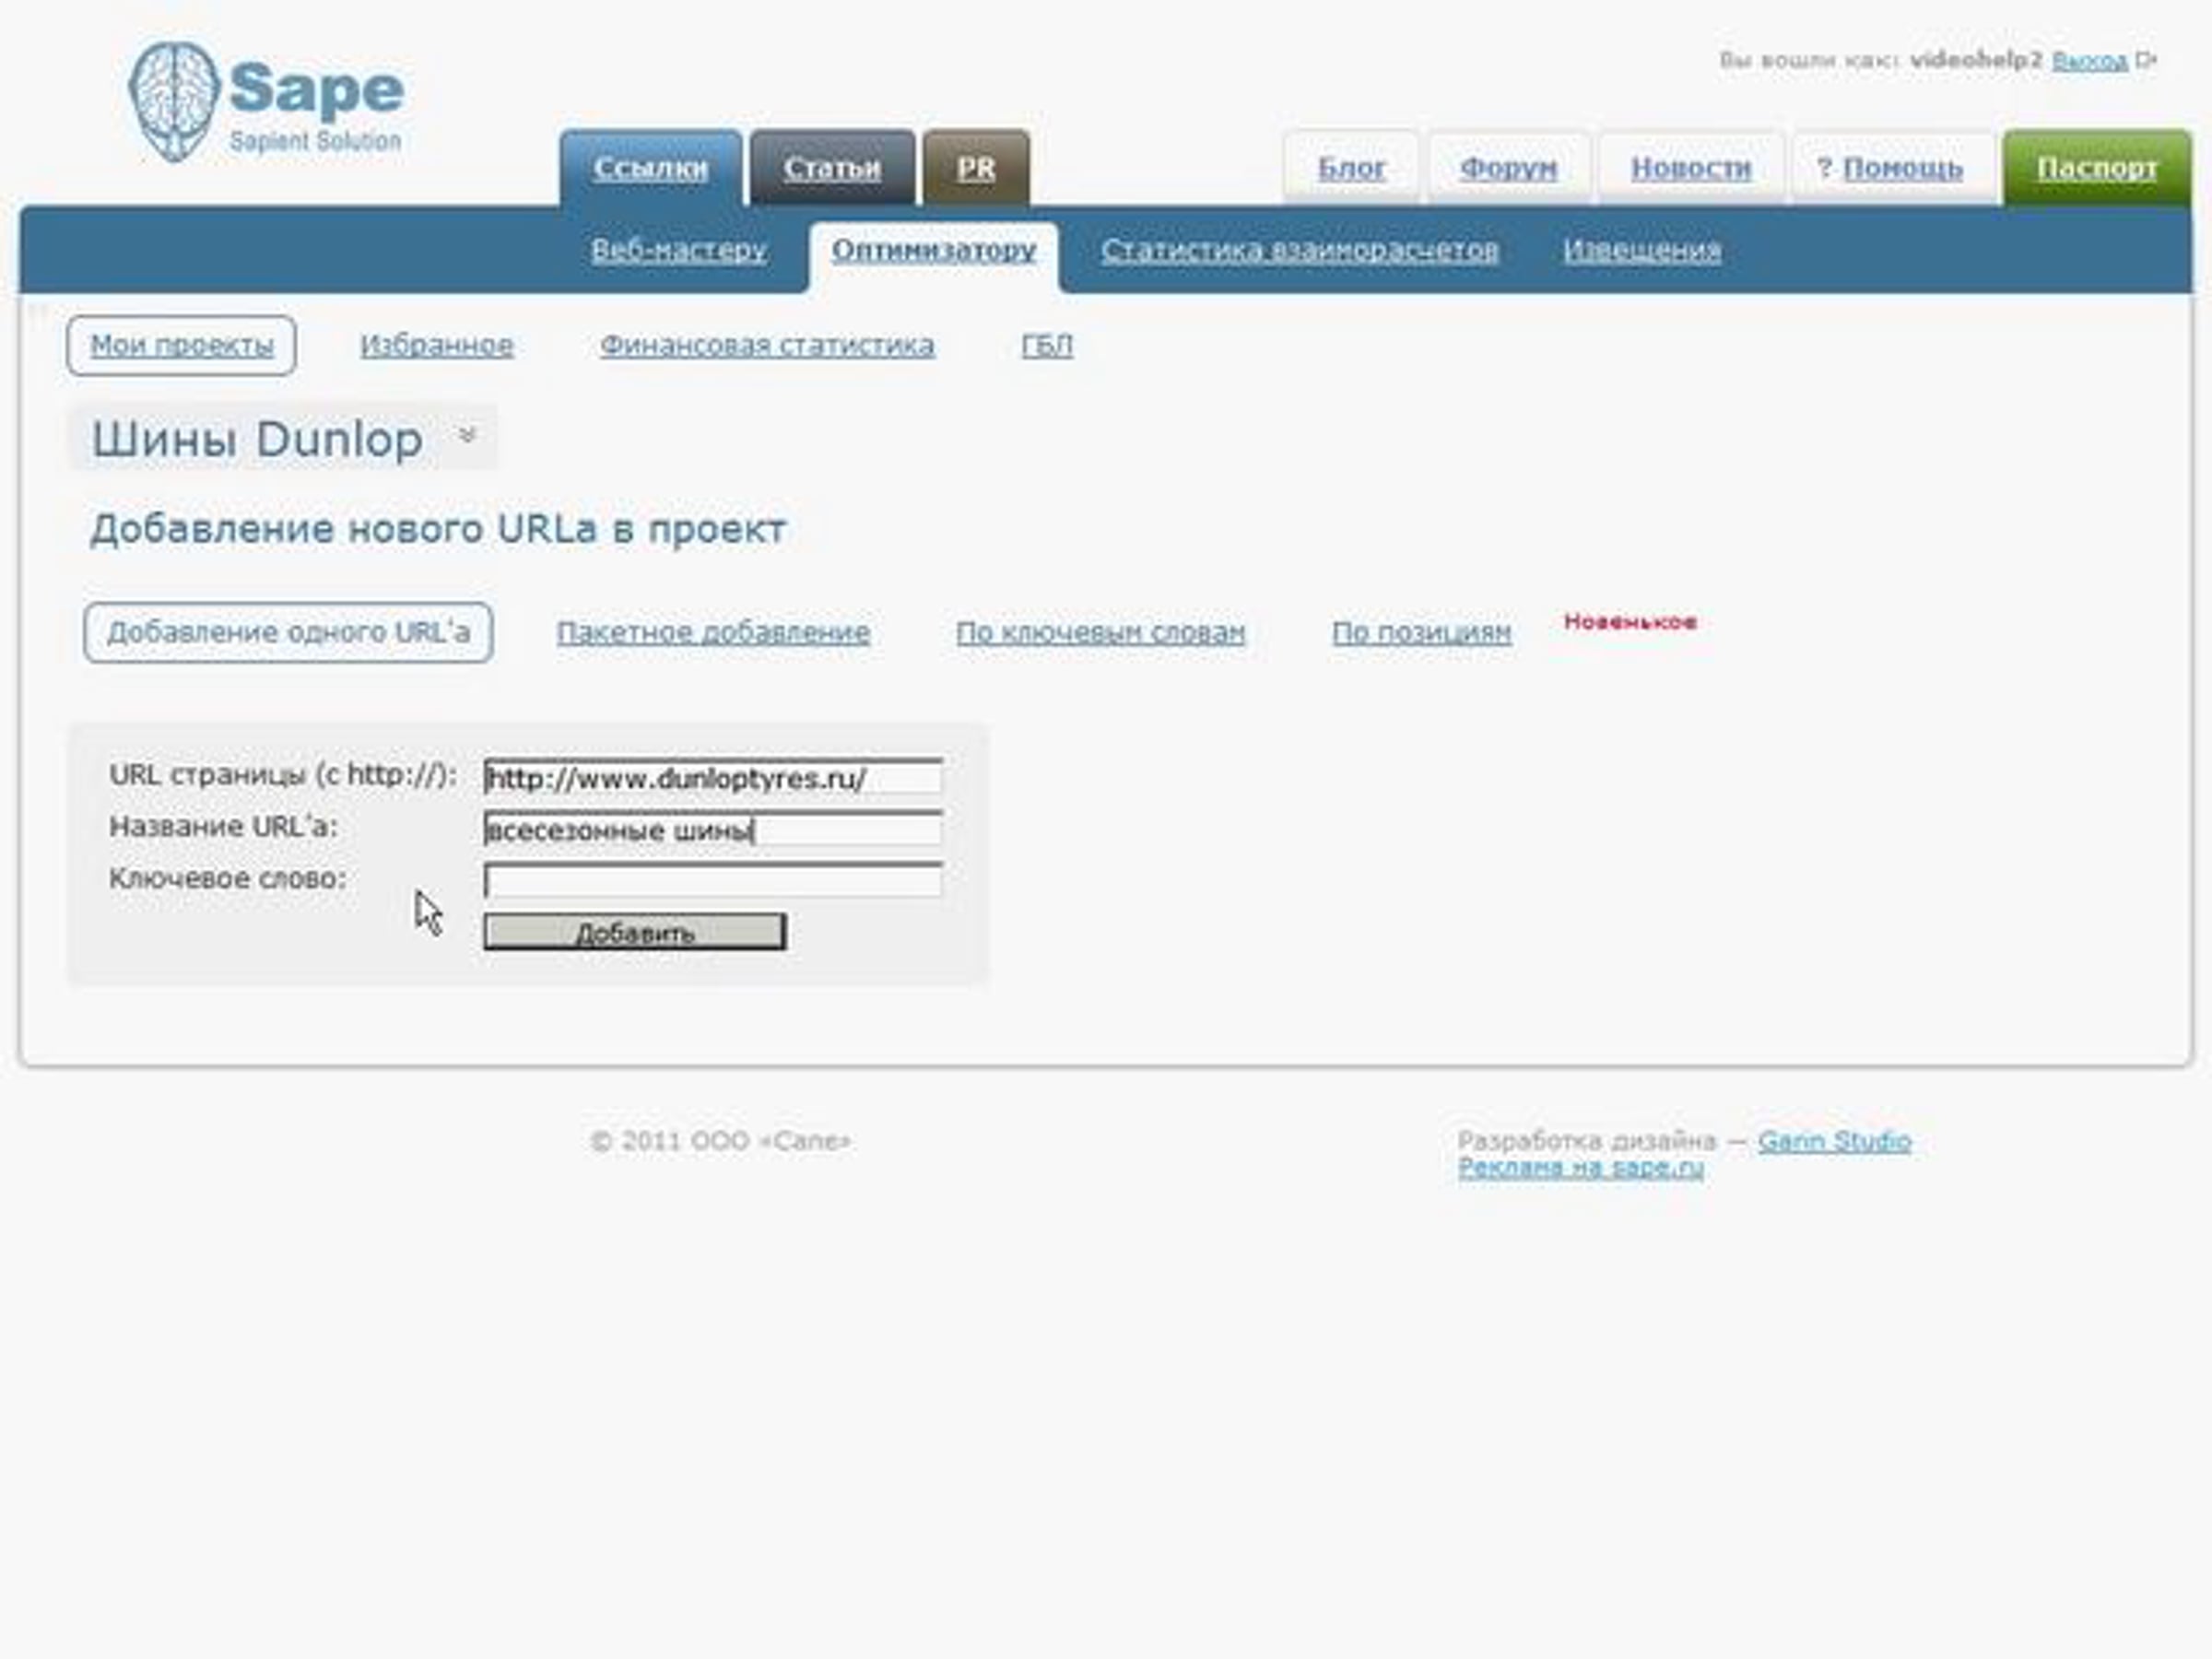2212x1659 pixels.
Task: Click the username videohelp2 text
Action: 1975,60
